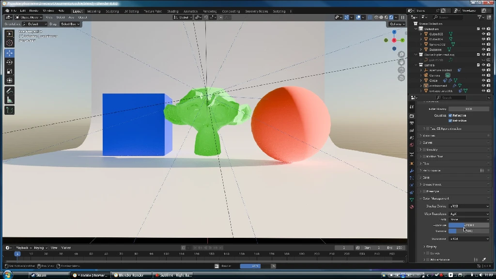Screen dimensions: 496x279
Task: Toggle the Refractive caustics checkbox
Action: click(450, 121)
